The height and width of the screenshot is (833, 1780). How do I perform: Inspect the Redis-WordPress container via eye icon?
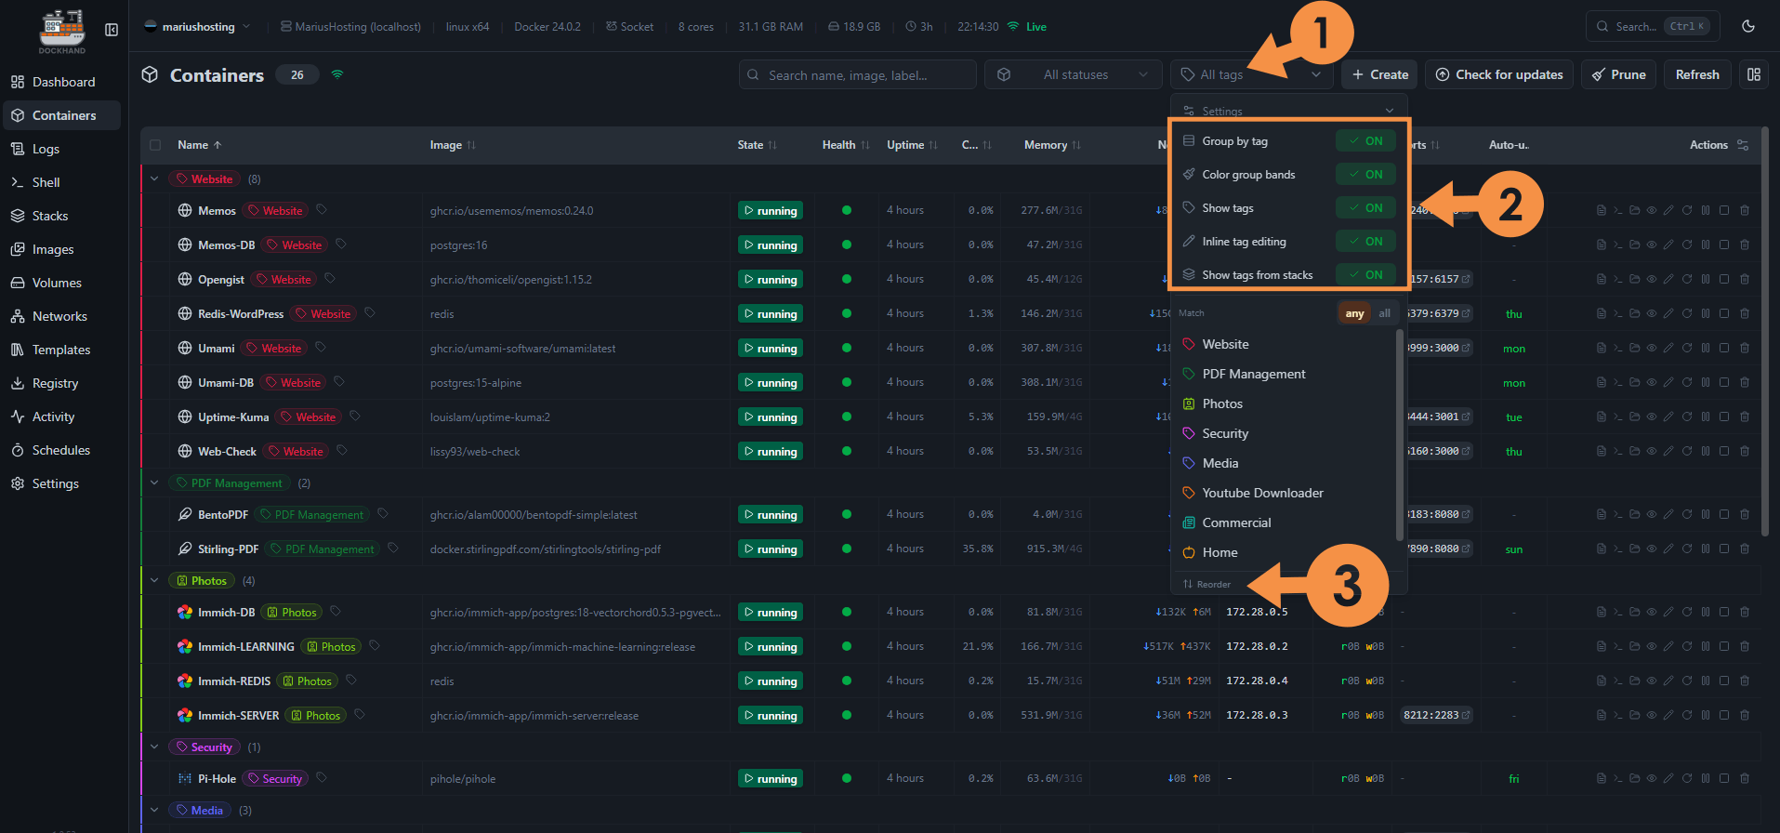click(x=1652, y=314)
